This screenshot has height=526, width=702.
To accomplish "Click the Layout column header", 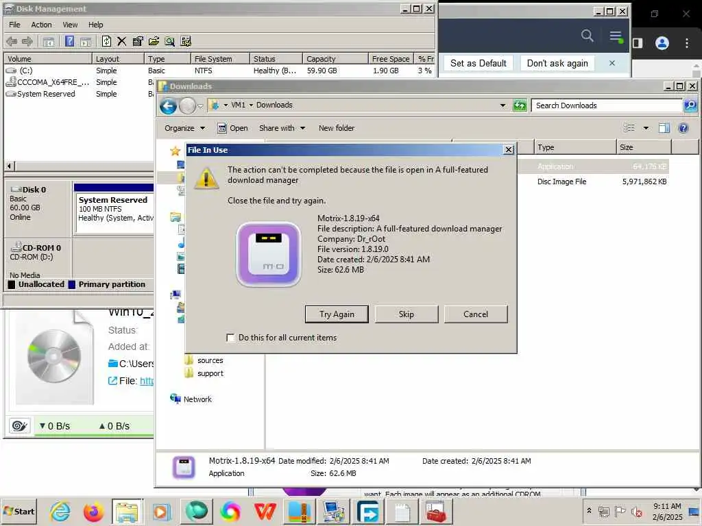I will (x=118, y=59).
